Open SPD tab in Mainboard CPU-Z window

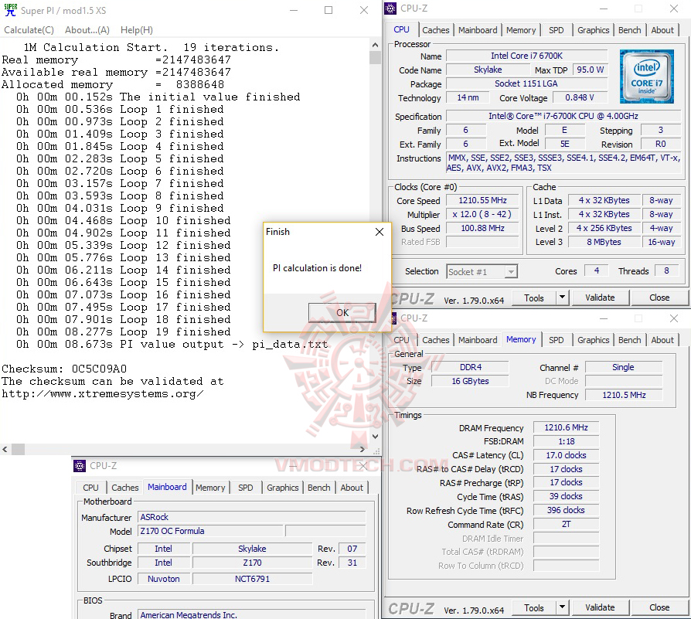click(246, 488)
